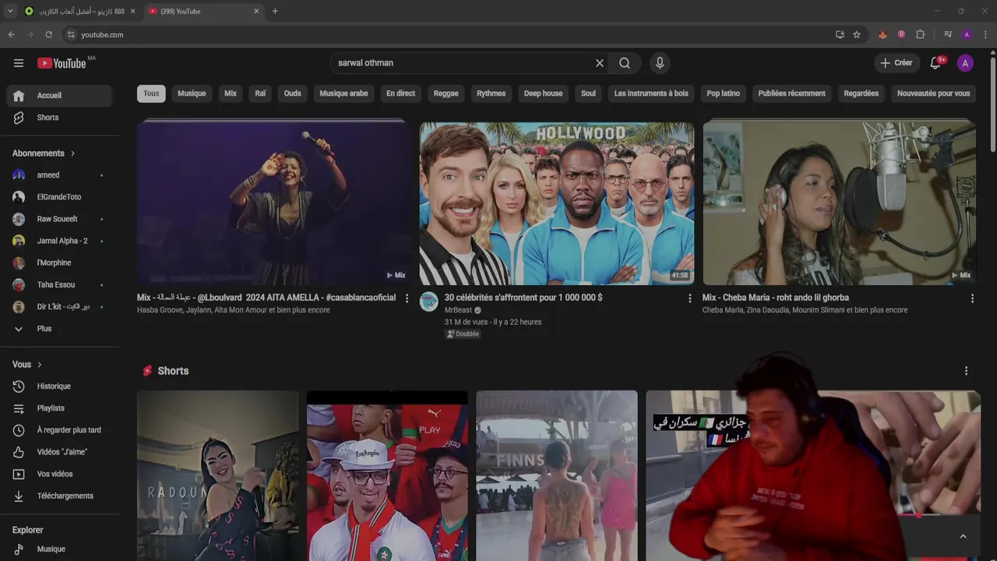Expand Plus under subscriptions

[60, 329]
